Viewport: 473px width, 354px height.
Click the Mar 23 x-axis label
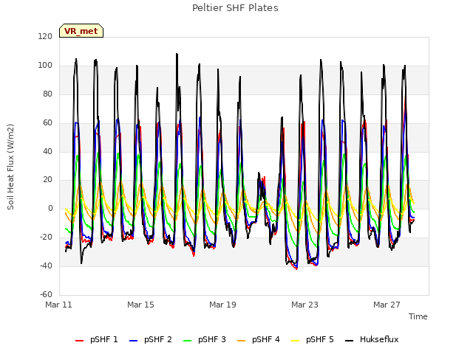click(304, 305)
